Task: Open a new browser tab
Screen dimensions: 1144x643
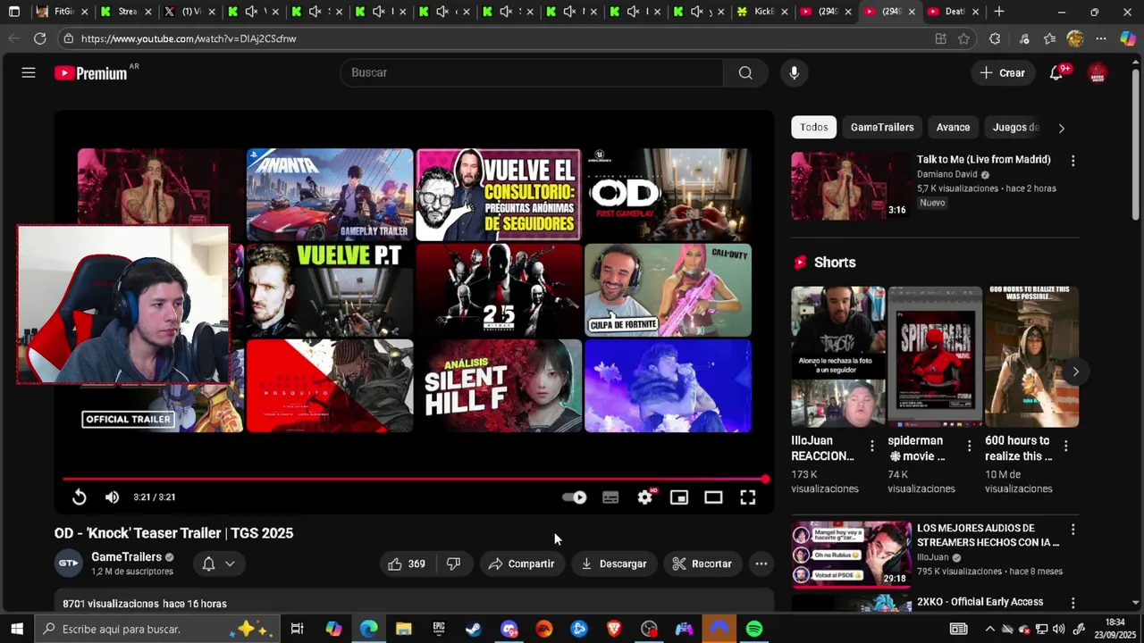Action: coord(999,12)
